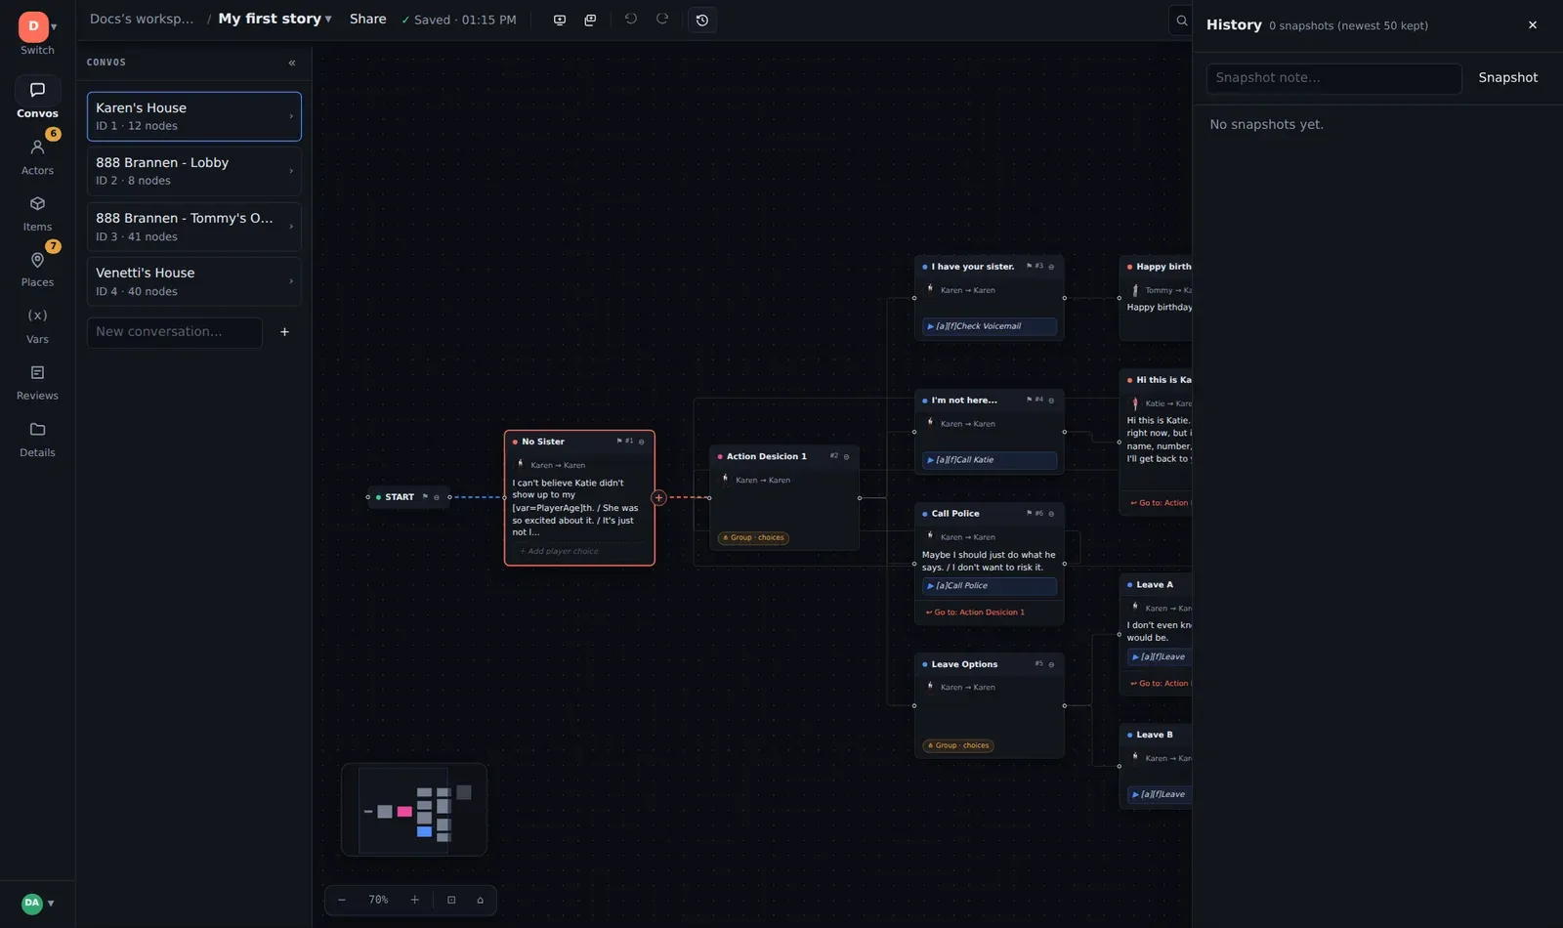
Task: Toggle flag on Call Police node
Action: pyautogui.click(x=1029, y=514)
